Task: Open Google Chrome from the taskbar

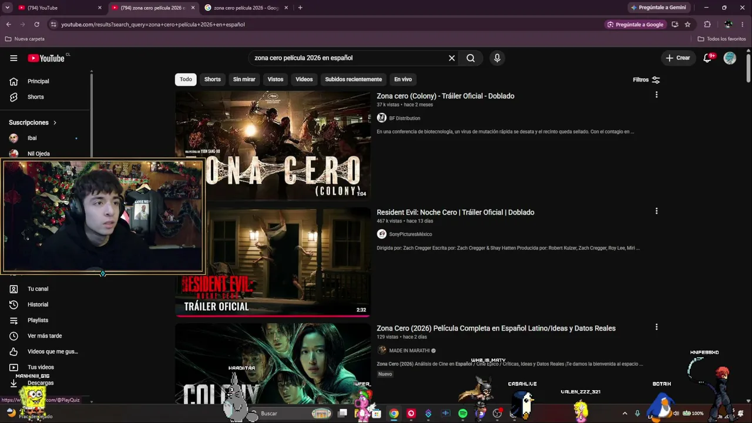Action: (394, 414)
